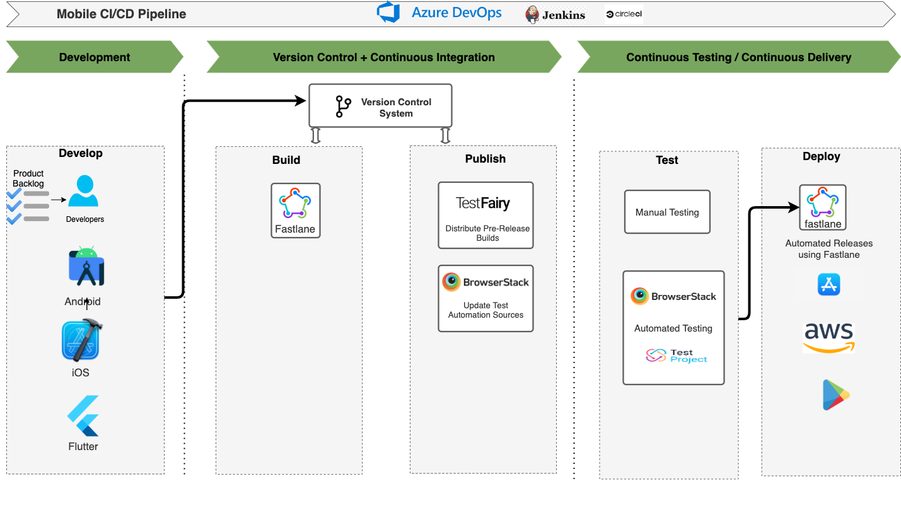Click the 'Develop' section heading

coord(81,153)
